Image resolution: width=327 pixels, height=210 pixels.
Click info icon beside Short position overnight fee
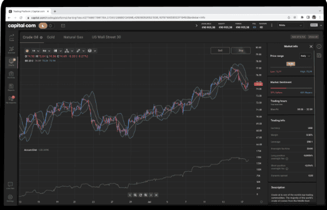pyautogui.click(x=287, y=169)
